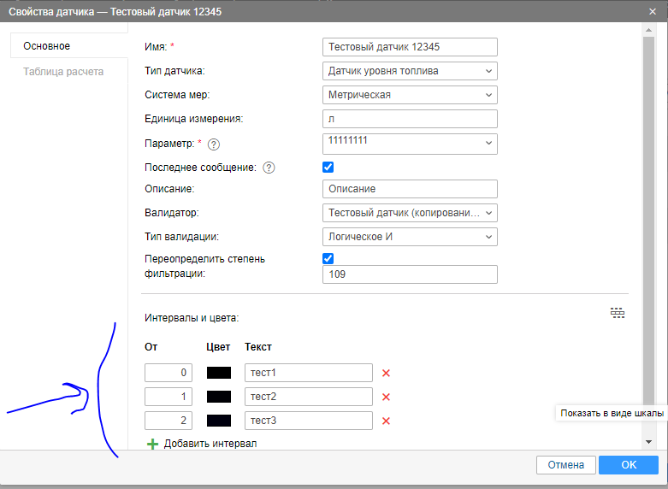Expand the Валидатор dropdown
Screen dimensions: 668x489
click(411, 213)
